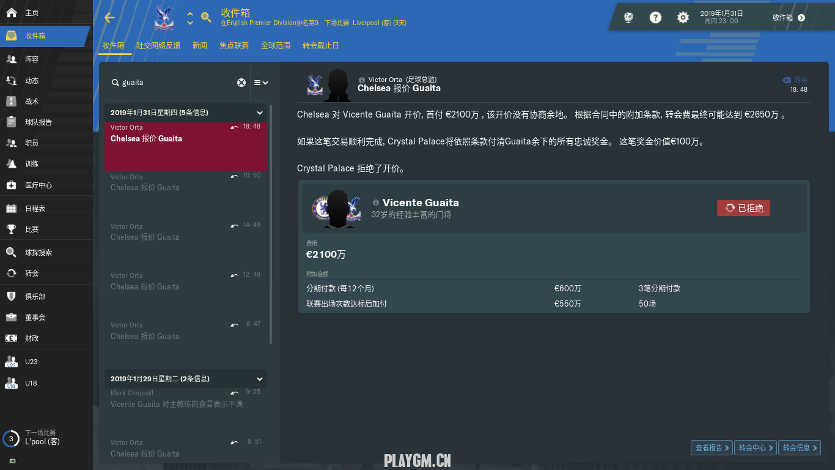
Task: Clear the guaita search text with X icon
Action: [x=241, y=83]
